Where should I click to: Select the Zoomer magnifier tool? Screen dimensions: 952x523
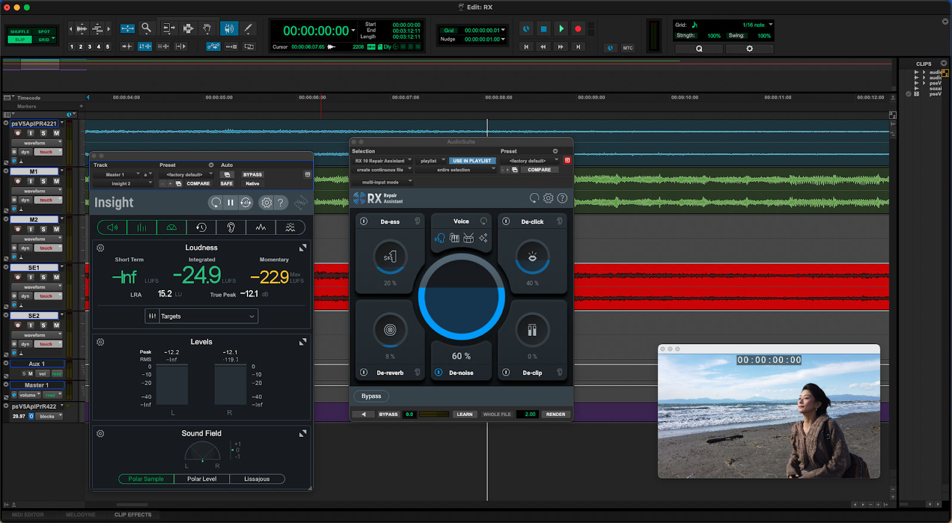(146, 28)
